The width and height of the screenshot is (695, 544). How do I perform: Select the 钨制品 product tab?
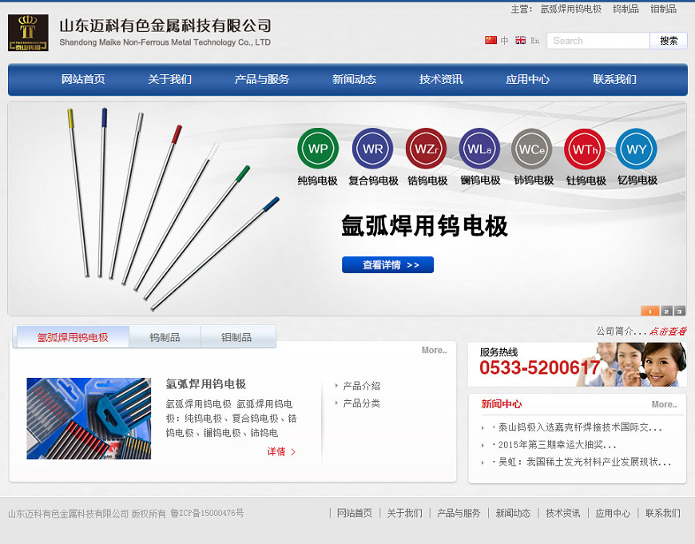tap(165, 337)
